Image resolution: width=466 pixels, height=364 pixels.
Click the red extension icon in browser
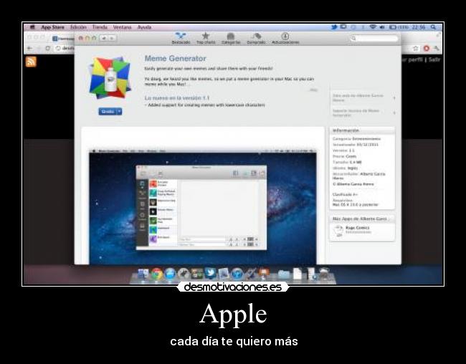(427, 48)
